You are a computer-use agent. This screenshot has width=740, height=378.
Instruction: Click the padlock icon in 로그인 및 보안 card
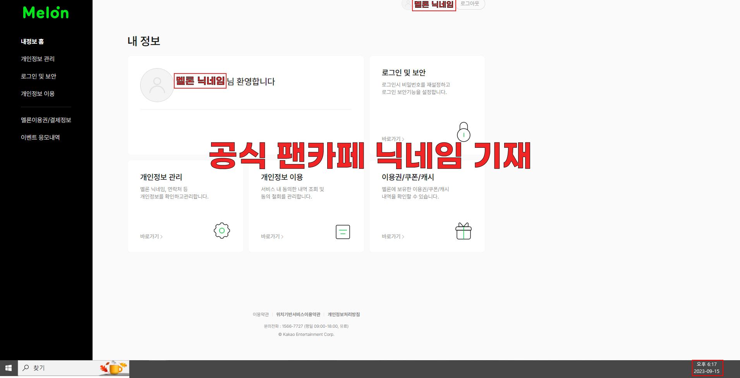(464, 132)
